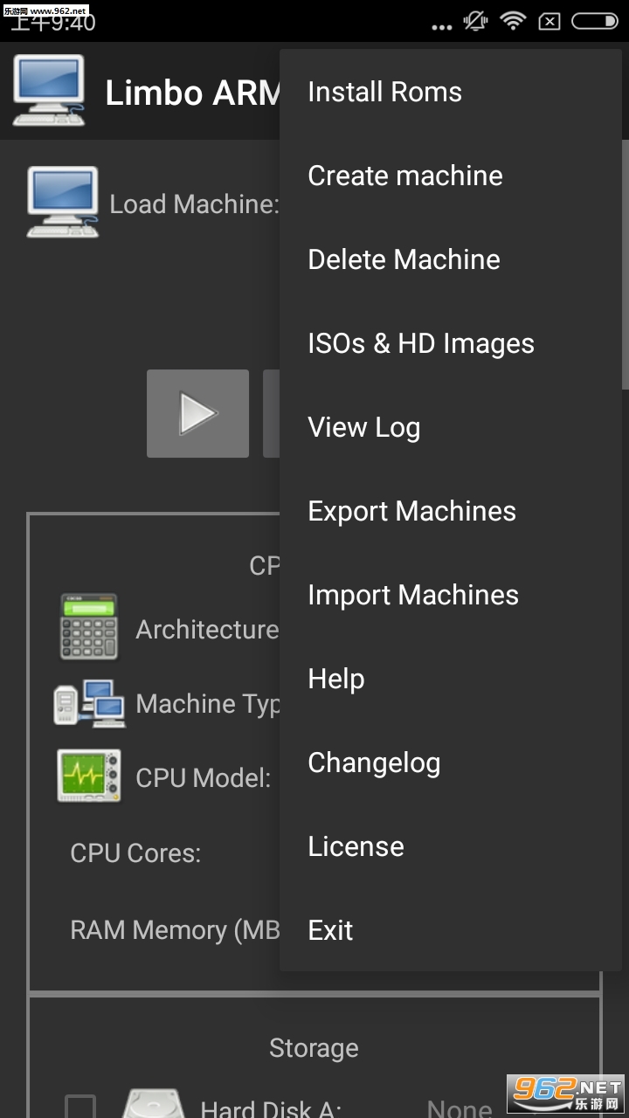629x1118 pixels.
Task: Click the Machine Type network computers icon
Action: point(89,703)
